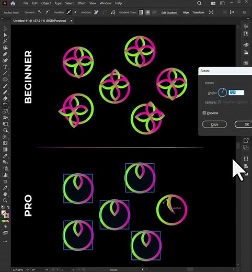This screenshot has height=272, width=252.
Task: Open the search magnifier in title bar
Action: tap(199, 3)
